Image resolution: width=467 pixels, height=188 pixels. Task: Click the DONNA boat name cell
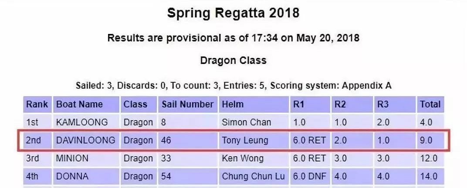pos(72,176)
